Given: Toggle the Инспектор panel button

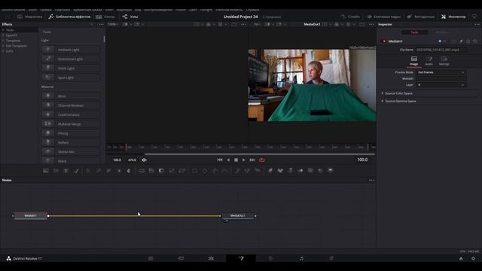Looking at the screenshot, I should (x=453, y=17).
